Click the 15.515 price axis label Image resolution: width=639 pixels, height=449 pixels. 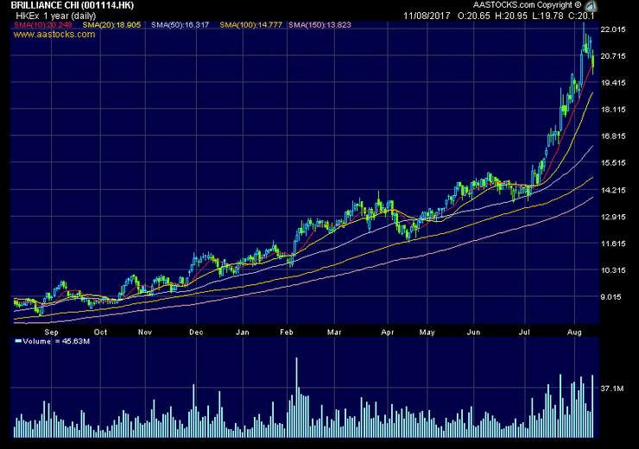(x=613, y=163)
